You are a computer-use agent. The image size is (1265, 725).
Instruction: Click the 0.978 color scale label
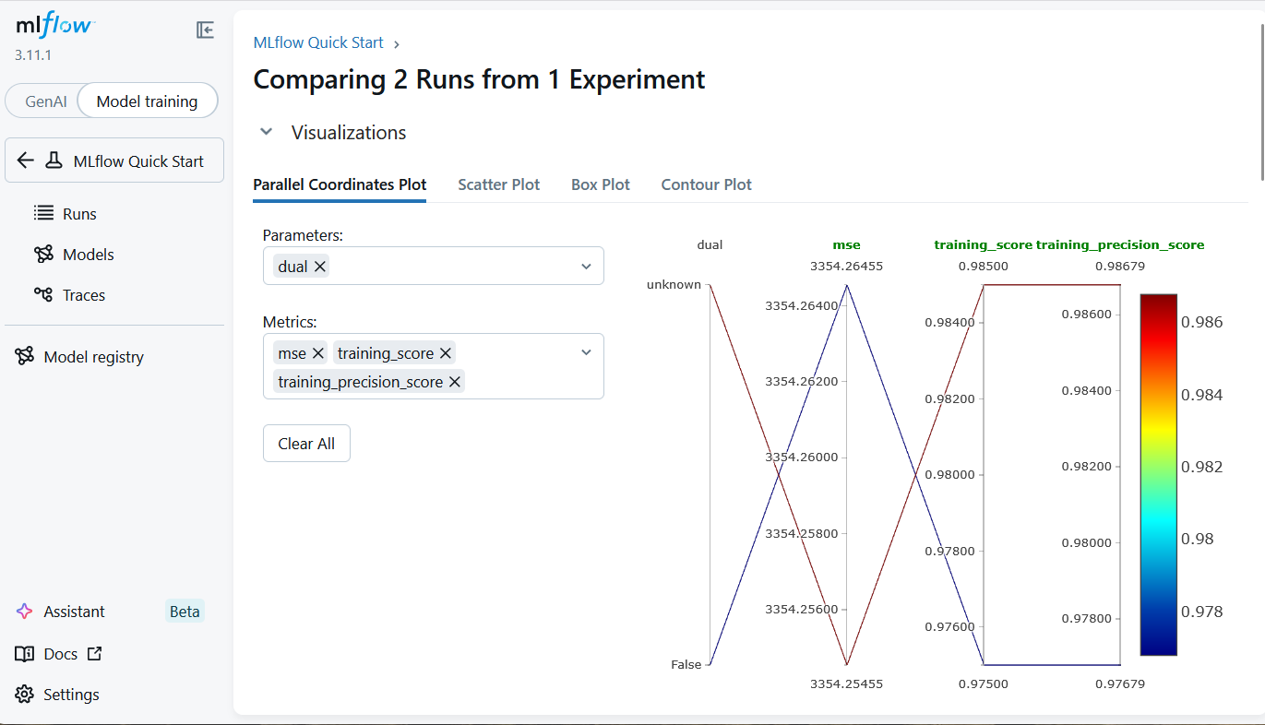[1202, 611]
